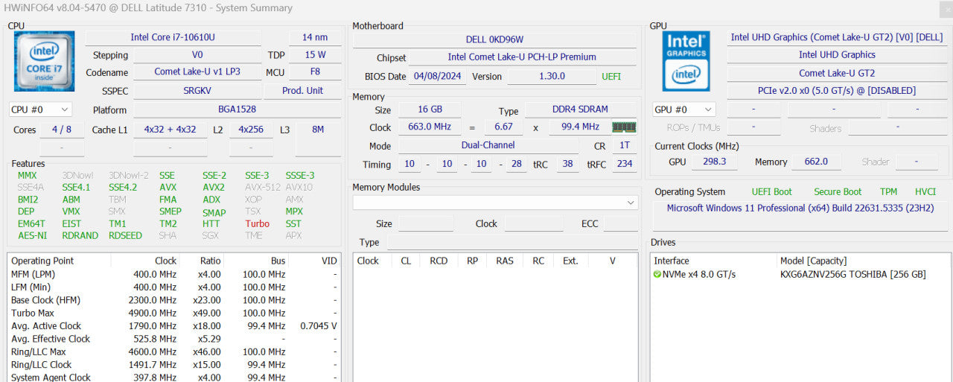
Task: Click the memory Type DDR4 SDRAM field
Action: coord(581,110)
